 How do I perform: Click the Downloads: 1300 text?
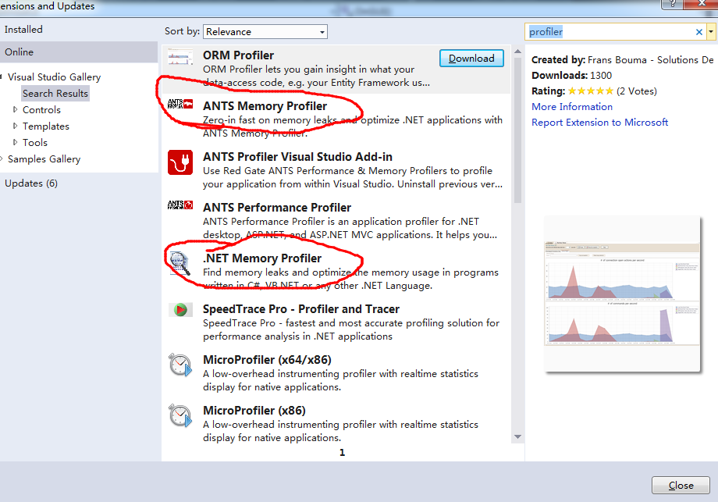571,76
